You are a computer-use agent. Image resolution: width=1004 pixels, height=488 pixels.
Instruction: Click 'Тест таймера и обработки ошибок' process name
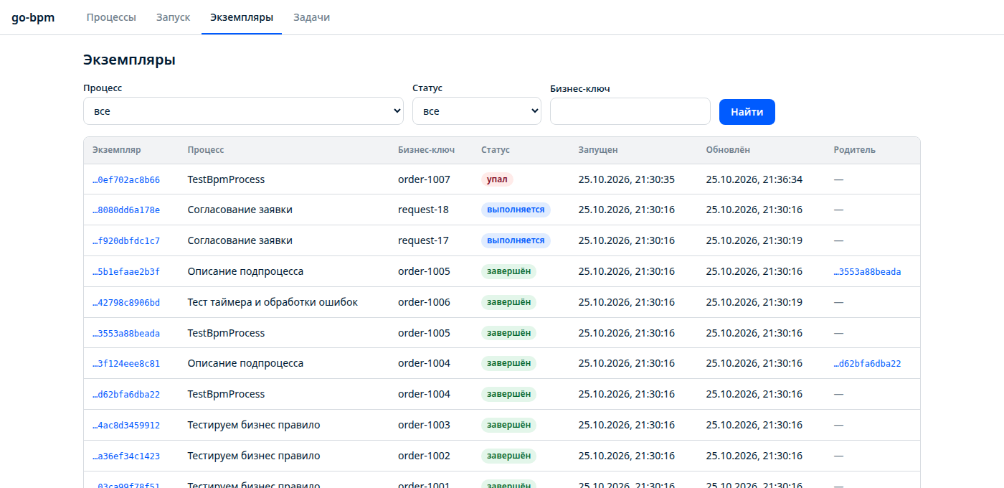tap(273, 302)
